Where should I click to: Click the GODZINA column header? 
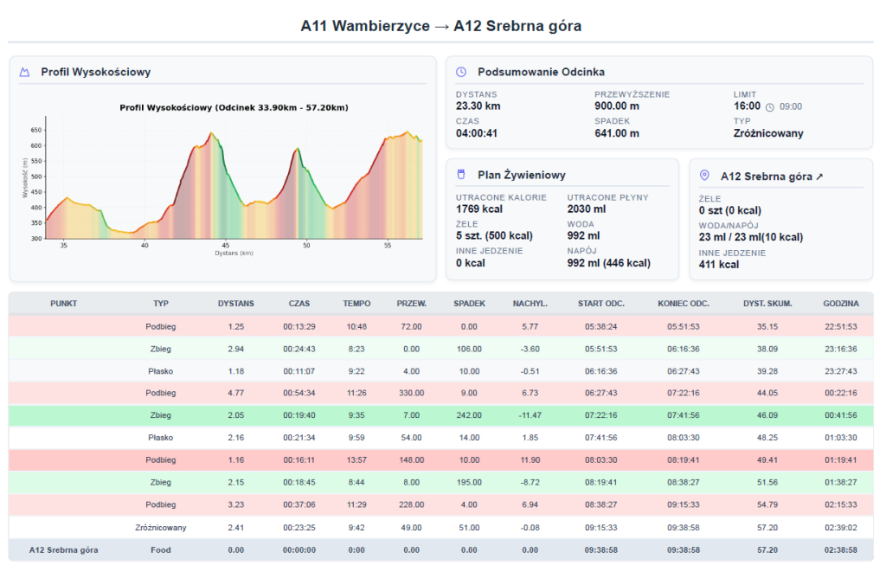click(x=840, y=304)
